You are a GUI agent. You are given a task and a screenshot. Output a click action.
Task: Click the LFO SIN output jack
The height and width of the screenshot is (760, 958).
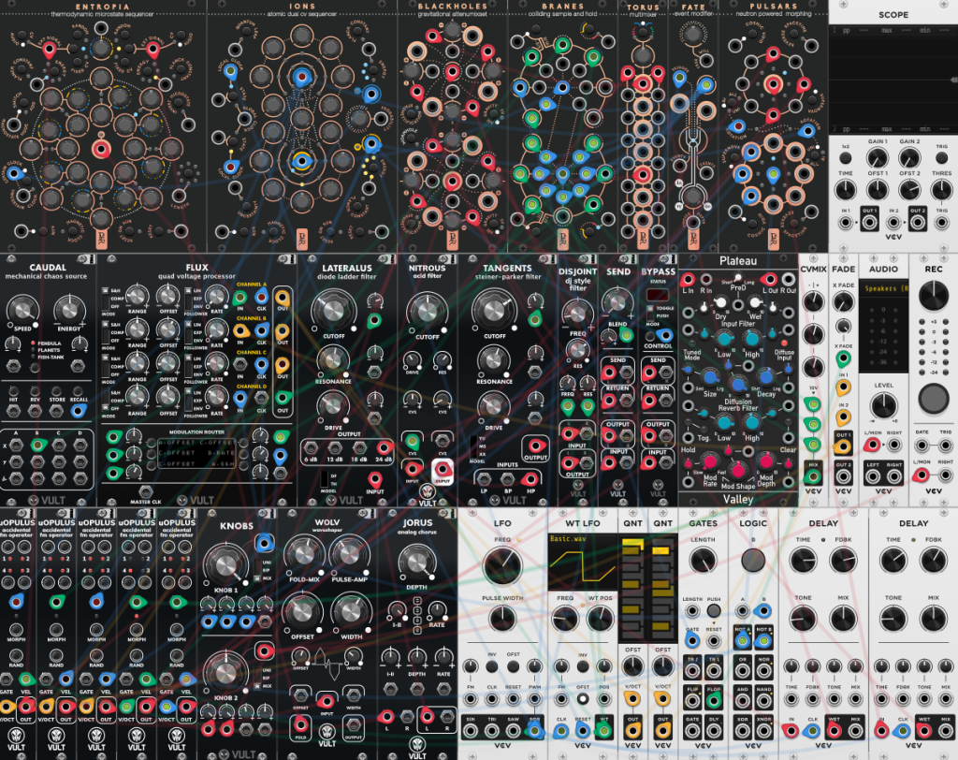(x=471, y=731)
